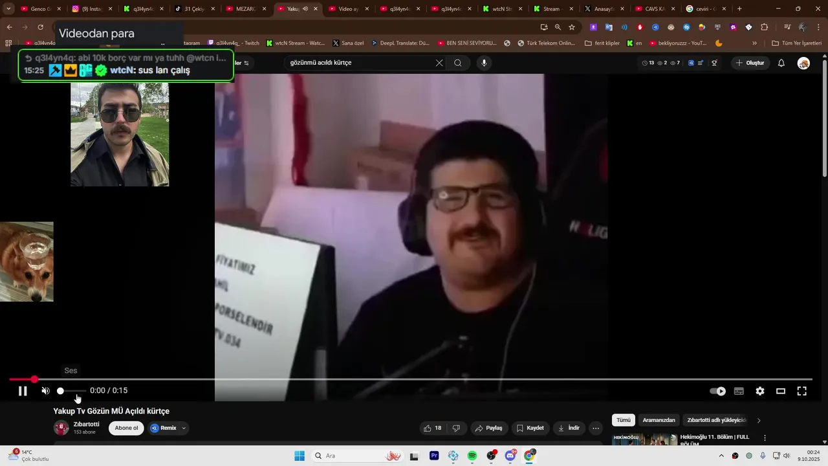Open a new browser tab
Viewport: 828px width, 466px height.
pyautogui.click(x=739, y=9)
